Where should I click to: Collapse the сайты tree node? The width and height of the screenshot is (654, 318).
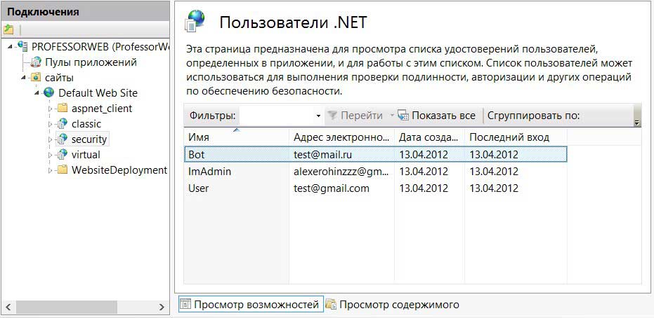(25, 78)
